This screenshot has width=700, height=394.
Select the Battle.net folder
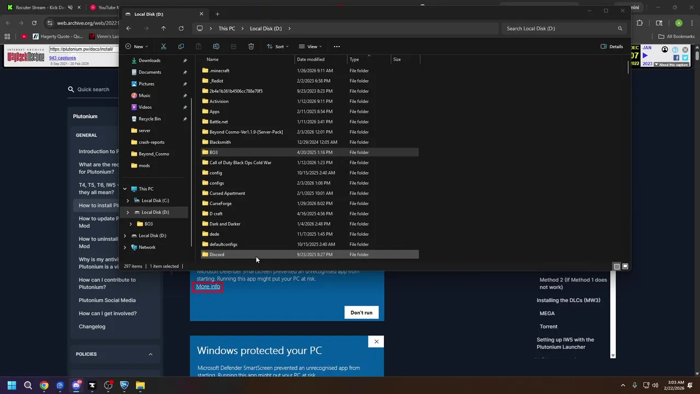click(x=310, y=121)
